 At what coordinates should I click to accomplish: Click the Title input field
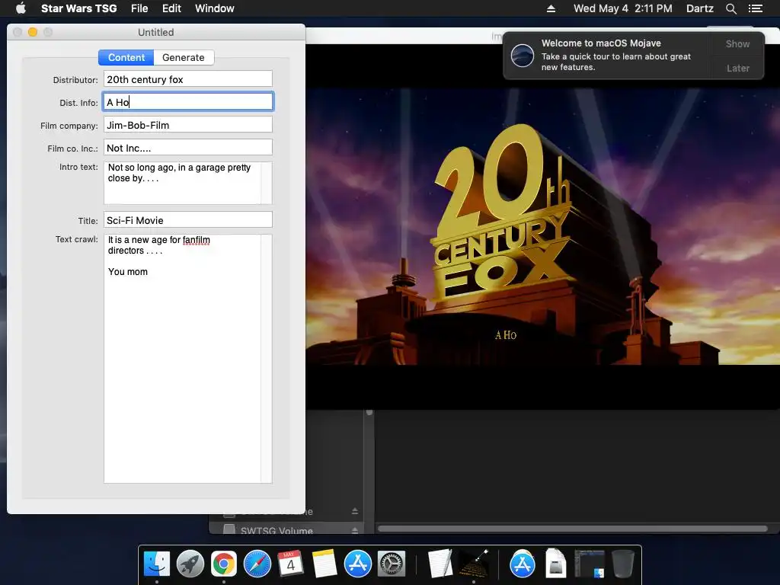[x=188, y=220]
